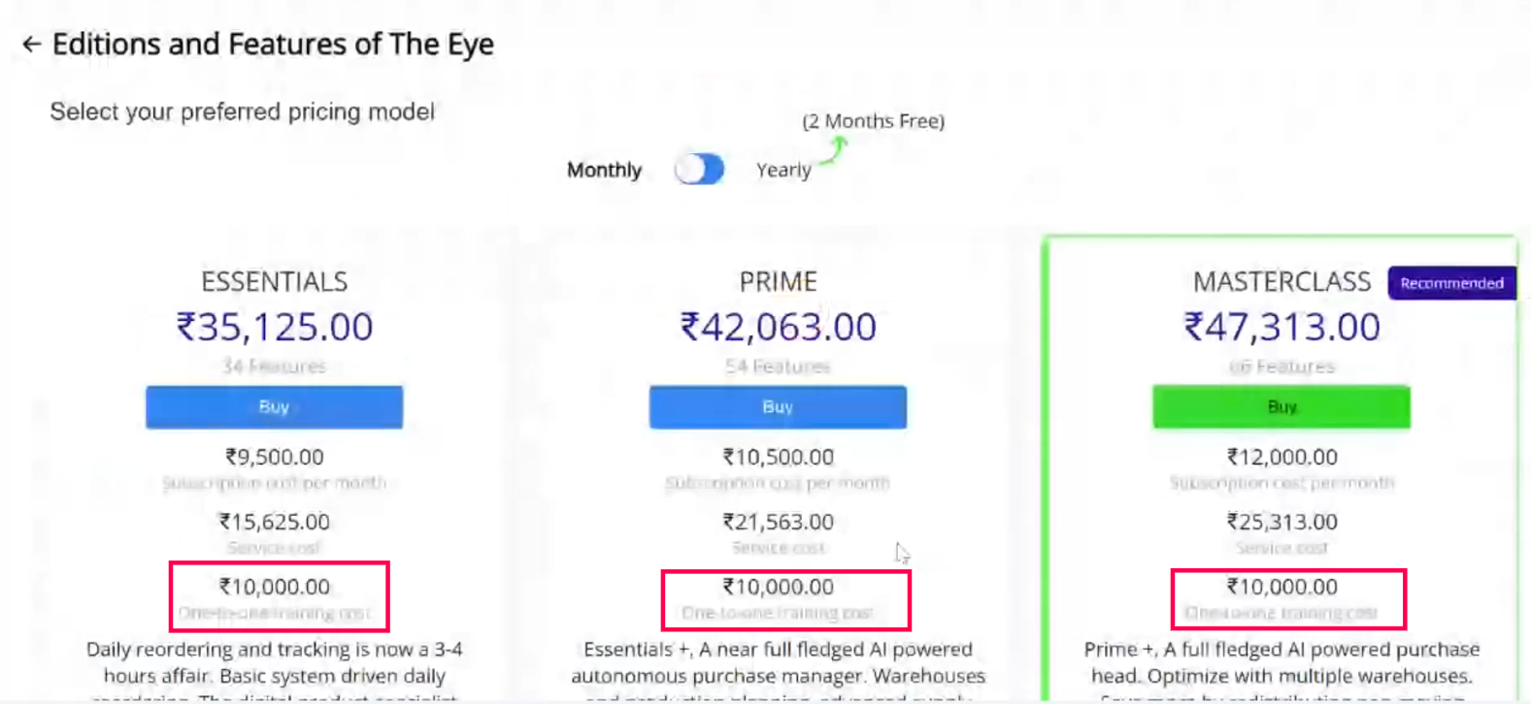The image size is (1531, 704).
Task: Select the Monthly pricing label
Action: pyautogui.click(x=604, y=170)
